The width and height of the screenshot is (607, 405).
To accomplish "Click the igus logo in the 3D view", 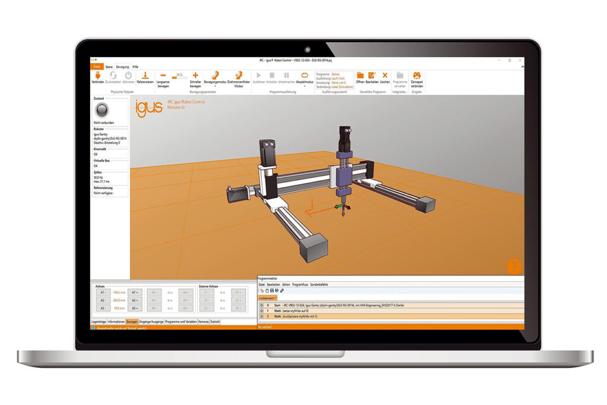I will coord(148,108).
